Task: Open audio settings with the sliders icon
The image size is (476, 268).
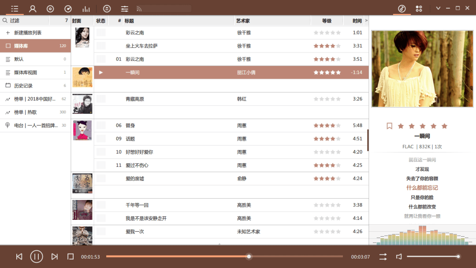Action: click(124, 8)
